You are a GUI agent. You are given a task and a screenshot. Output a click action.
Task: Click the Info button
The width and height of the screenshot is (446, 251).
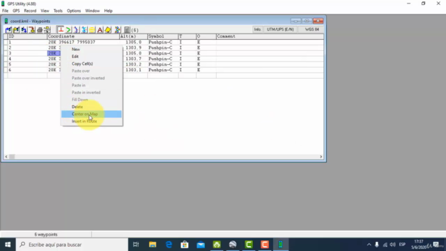[x=257, y=29]
